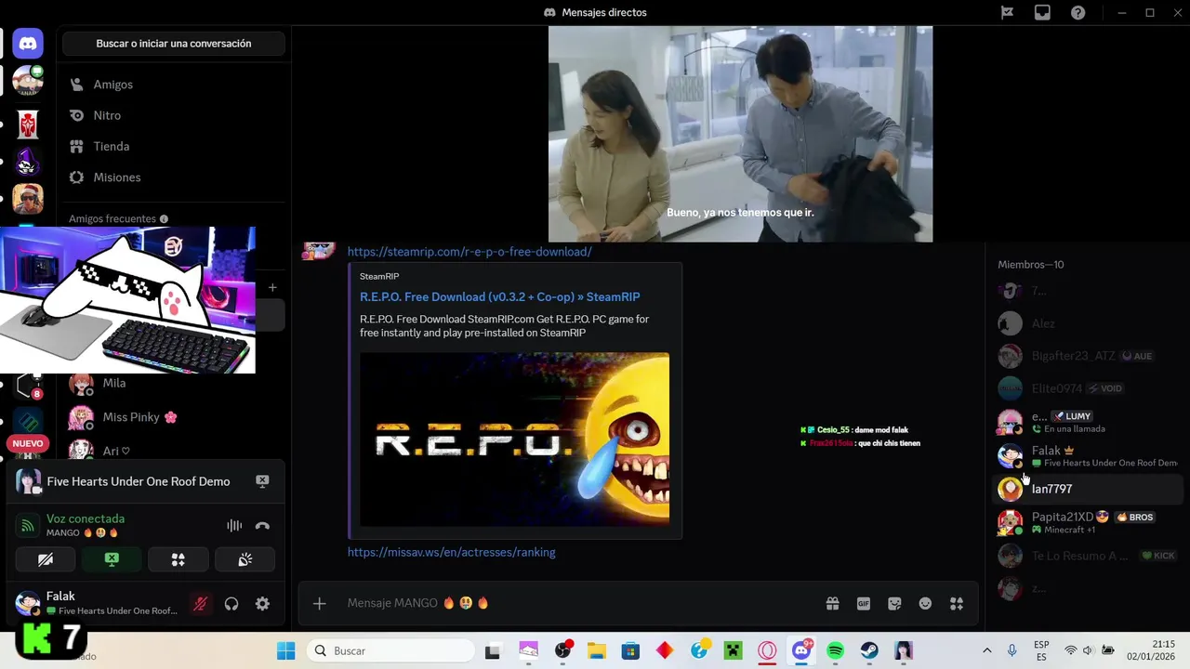Open the GIF picker
This screenshot has width=1190, height=669.
[864, 604]
